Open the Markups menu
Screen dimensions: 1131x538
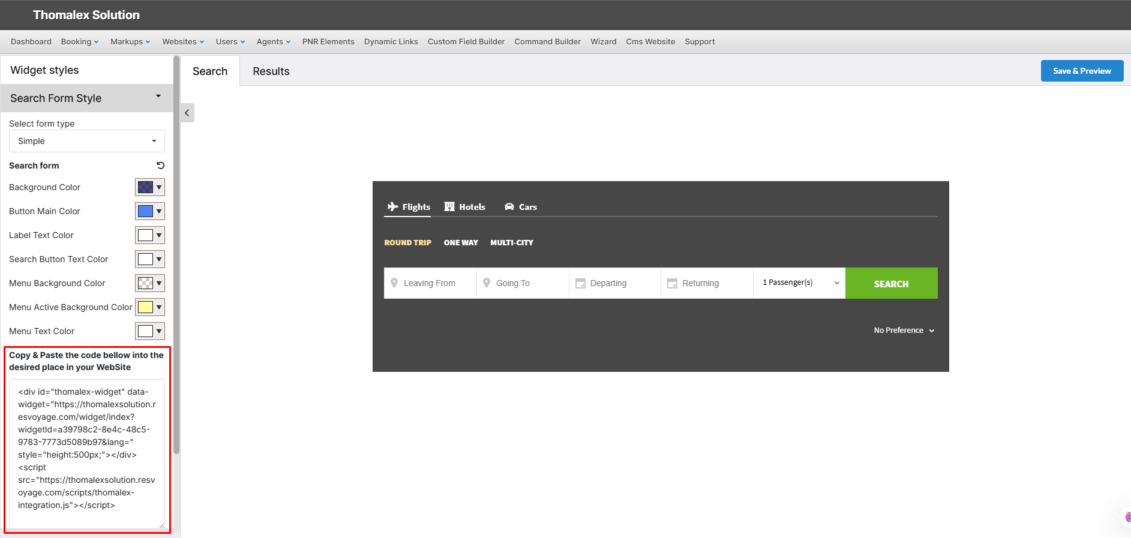pos(130,41)
